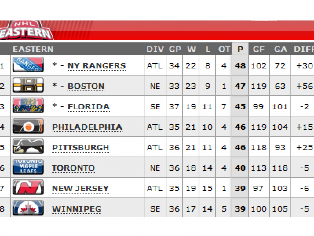Open the Winnipeg team link
The height and width of the screenshot is (236, 314).
point(77,209)
